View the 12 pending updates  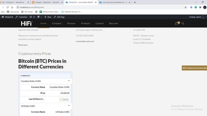pyautogui.click(x=32, y=17)
